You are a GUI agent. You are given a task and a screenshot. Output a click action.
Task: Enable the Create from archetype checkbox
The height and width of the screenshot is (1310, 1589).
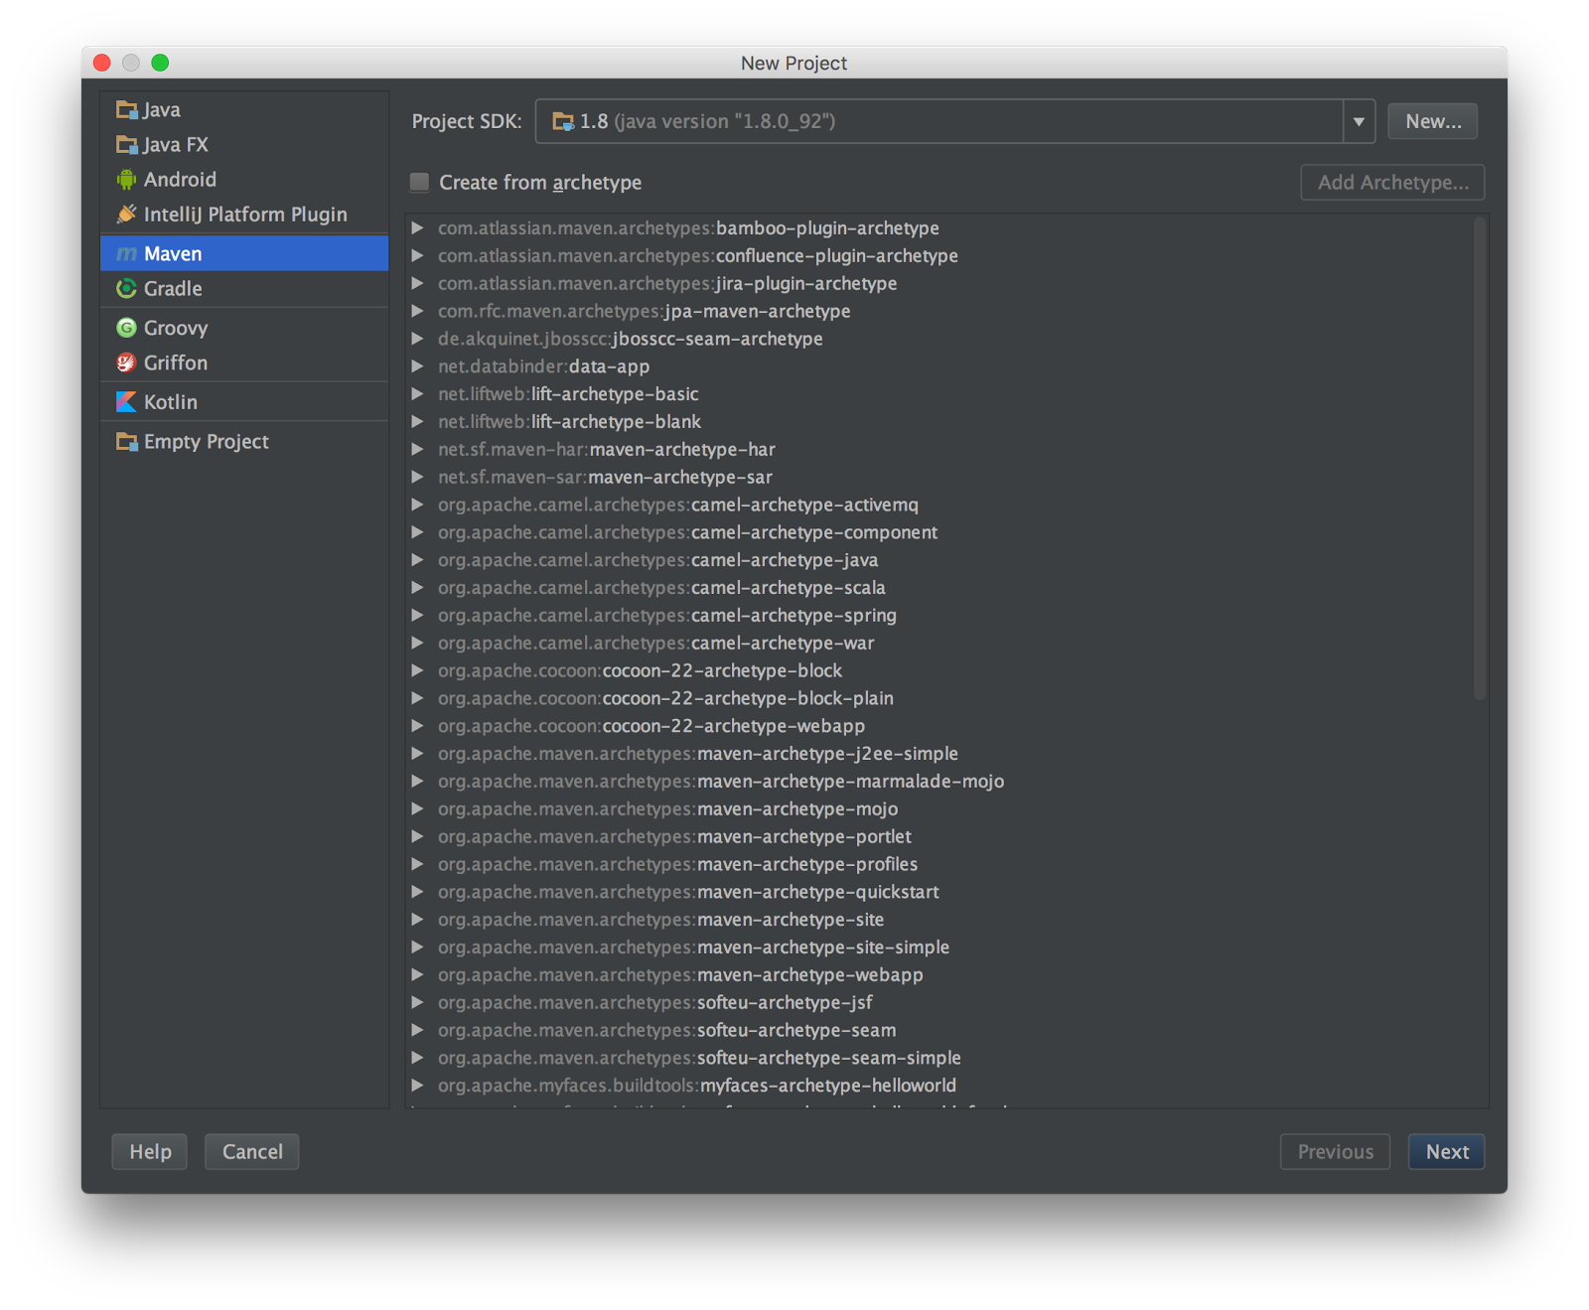pyautogui.click(x=420, y=182)
